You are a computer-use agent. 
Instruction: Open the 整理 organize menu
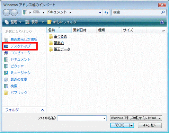13,22
